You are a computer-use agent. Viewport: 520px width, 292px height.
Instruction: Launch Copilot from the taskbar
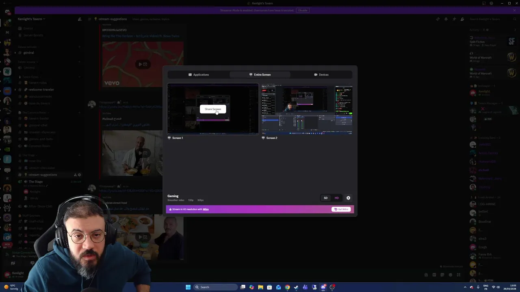[x=251, y=287]
